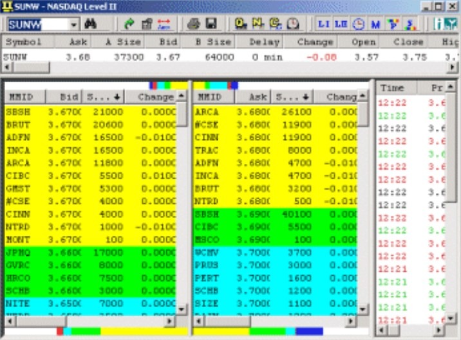461x340 pixels.
Task: Select the JPHQ bid row at 3.660
Action: click(x=90, y=253)
